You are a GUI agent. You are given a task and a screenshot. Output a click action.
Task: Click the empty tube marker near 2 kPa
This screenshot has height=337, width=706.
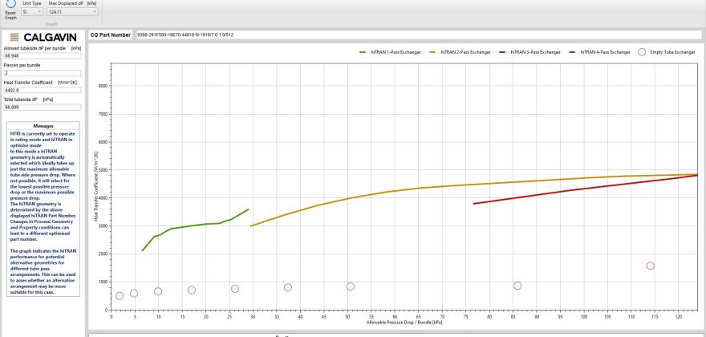tap(120, 296)
